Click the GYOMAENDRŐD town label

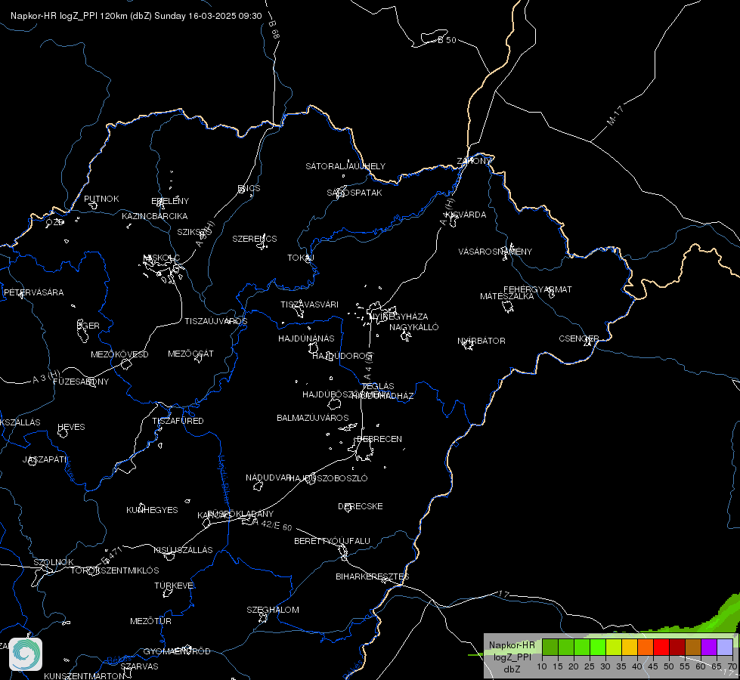point(177,651)
